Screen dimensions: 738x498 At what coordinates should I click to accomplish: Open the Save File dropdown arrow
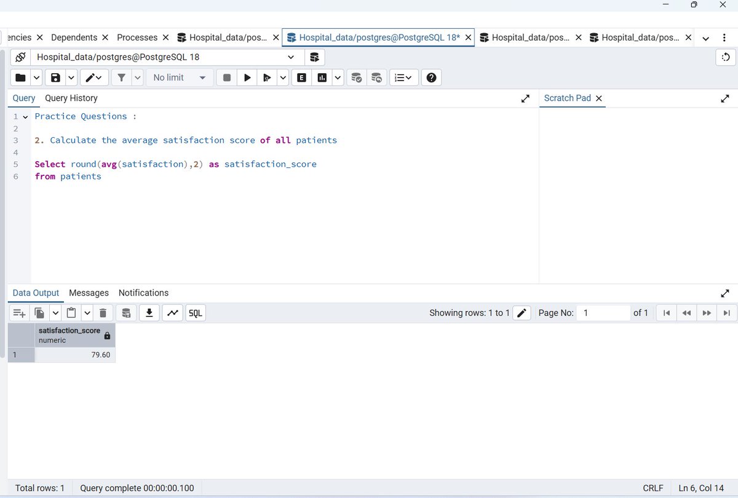[x=71, y=77]
